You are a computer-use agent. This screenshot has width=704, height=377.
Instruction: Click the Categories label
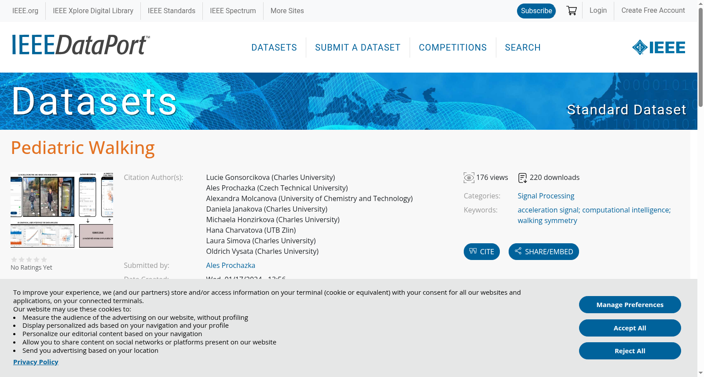point(482,196)
